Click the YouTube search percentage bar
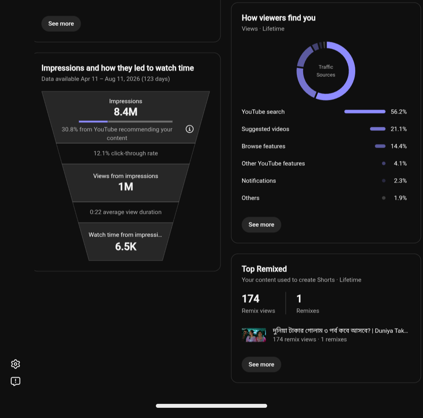The image size is (423, 418). click(x=365, y=112)
